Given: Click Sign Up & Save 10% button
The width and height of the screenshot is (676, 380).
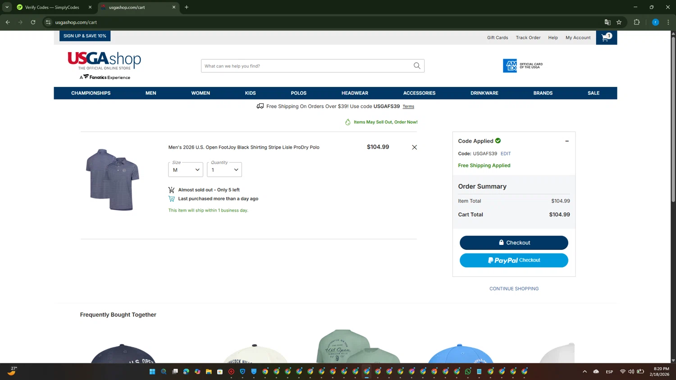Looking at the screenshot, I should point(85,36).
